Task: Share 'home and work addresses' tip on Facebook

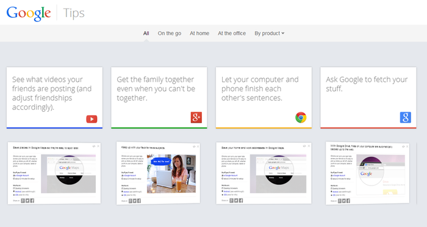Action: click(241, 201)
